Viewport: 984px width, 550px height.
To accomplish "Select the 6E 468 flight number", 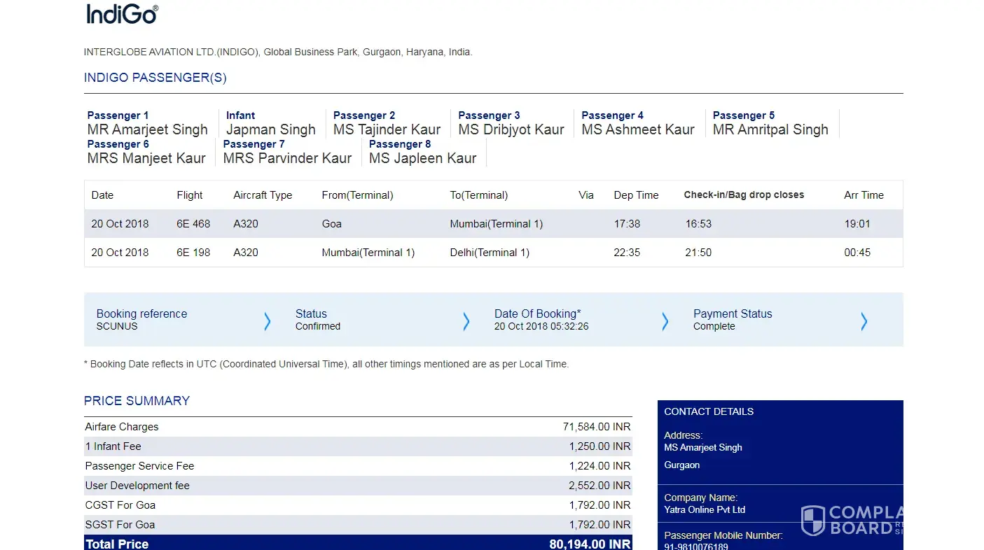I will [193, 224].
